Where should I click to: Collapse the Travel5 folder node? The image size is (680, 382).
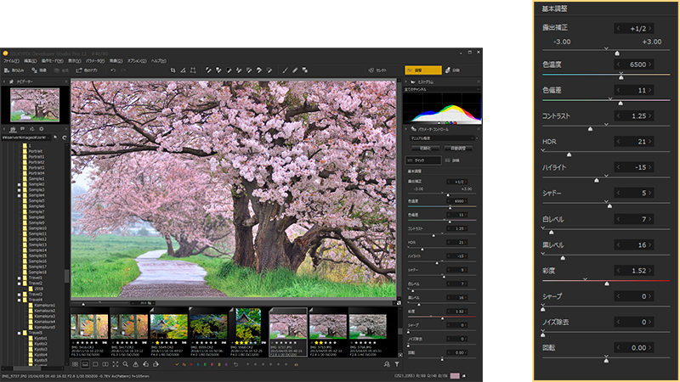pyautogui.click(x=19, y=333)
